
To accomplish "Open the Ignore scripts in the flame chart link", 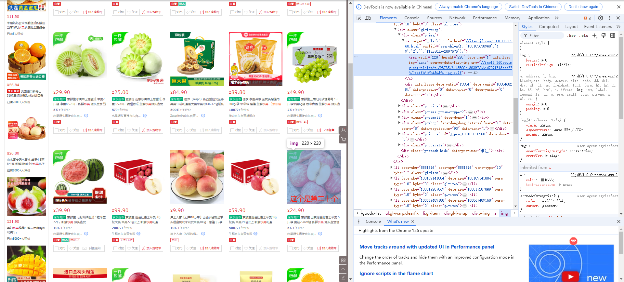I will pyautogui.click(x=396, y=274).
